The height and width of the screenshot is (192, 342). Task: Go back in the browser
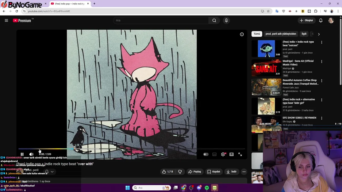tap(4, 11)
